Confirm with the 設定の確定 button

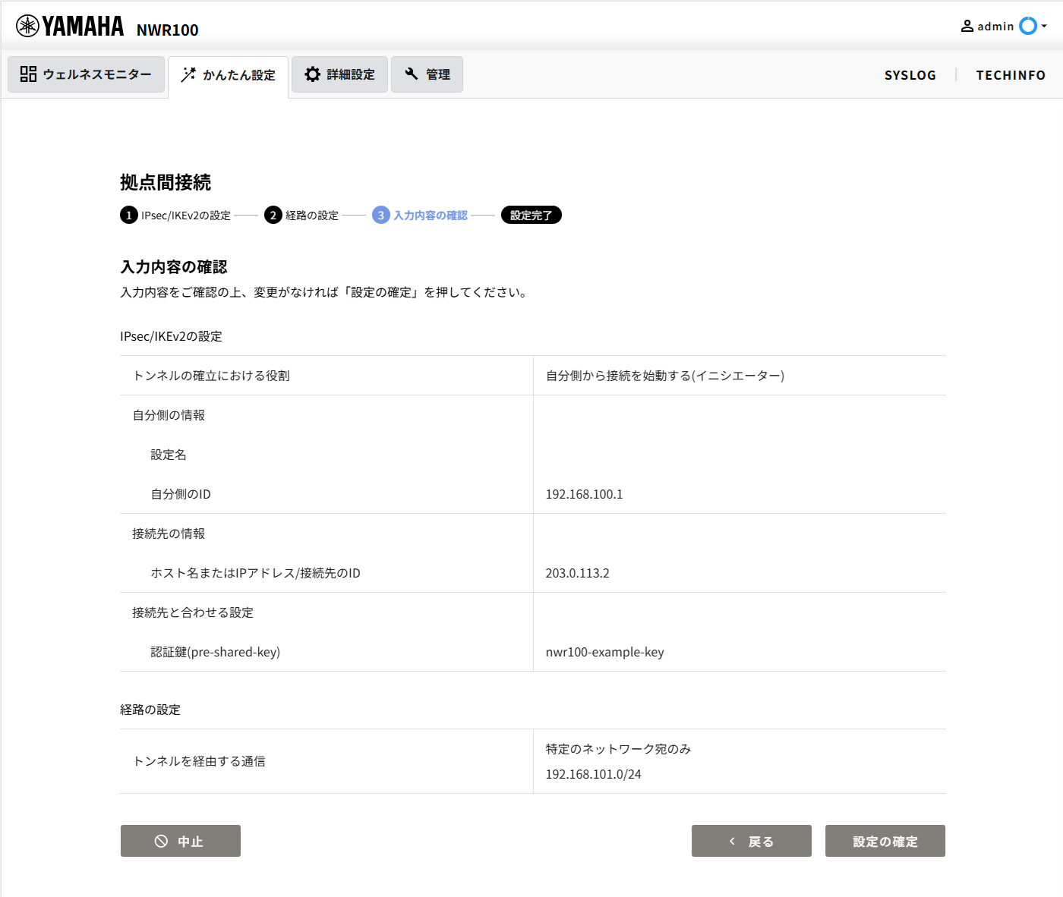coord(885,841)
